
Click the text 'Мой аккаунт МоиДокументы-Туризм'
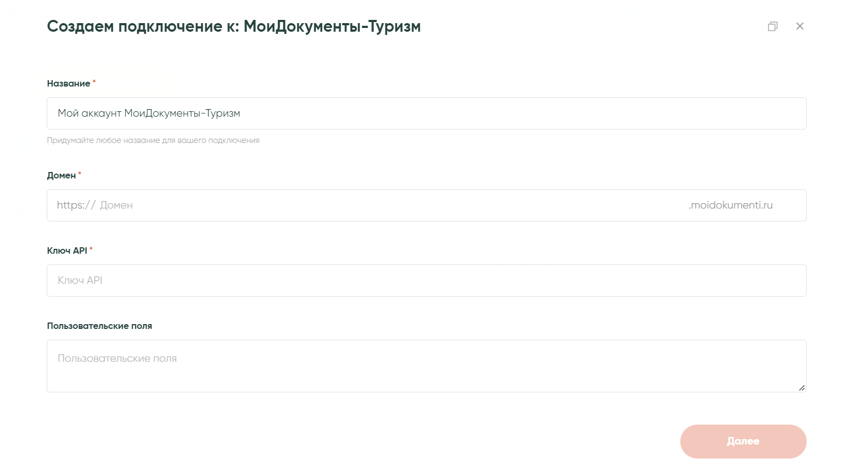[149, 113]
